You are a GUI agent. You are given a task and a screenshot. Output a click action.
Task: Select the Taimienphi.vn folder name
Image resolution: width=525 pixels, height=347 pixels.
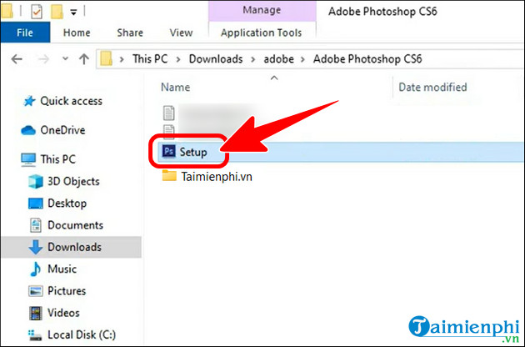(x=217, y=177)
